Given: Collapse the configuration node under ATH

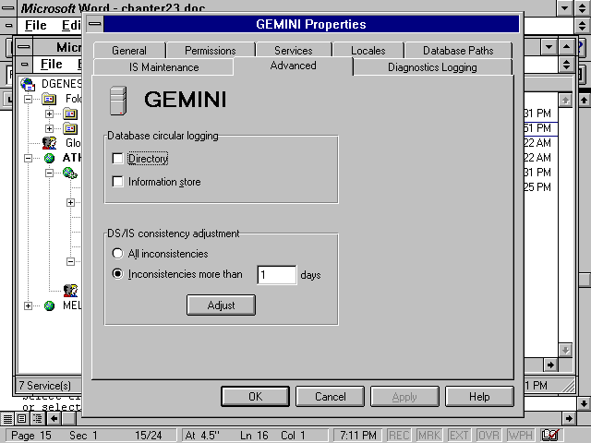Looking at the screenshot, I should pos(49,173).
